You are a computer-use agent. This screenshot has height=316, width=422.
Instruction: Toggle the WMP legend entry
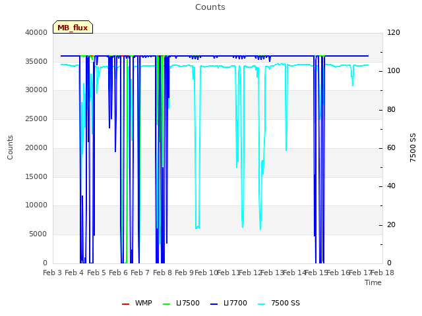tap(137, 303)
